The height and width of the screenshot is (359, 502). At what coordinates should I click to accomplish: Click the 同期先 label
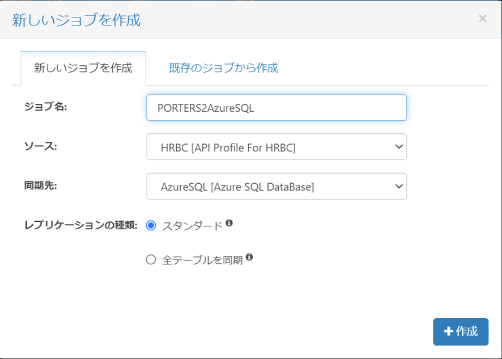tap(41, 185)
